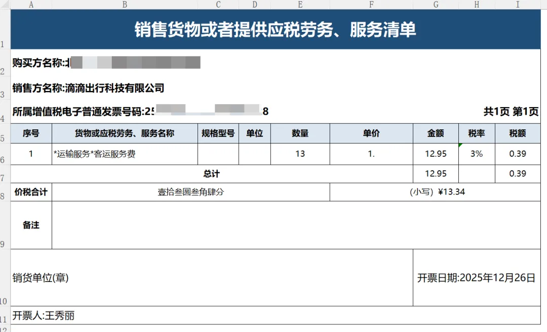Screen dimensions: 547x332
Task: Select column H header
Action: point(477,5)
